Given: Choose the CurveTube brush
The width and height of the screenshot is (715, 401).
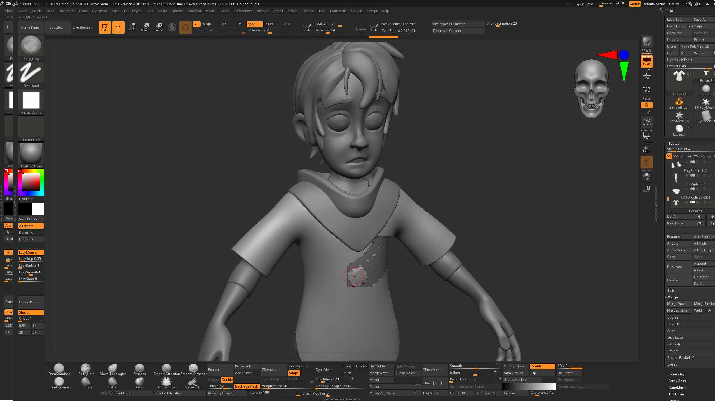Looking at the screenshot, I should (167, 383).
